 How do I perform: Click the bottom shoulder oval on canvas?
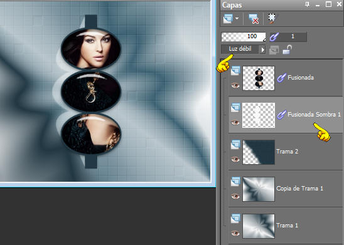point(91,133)
